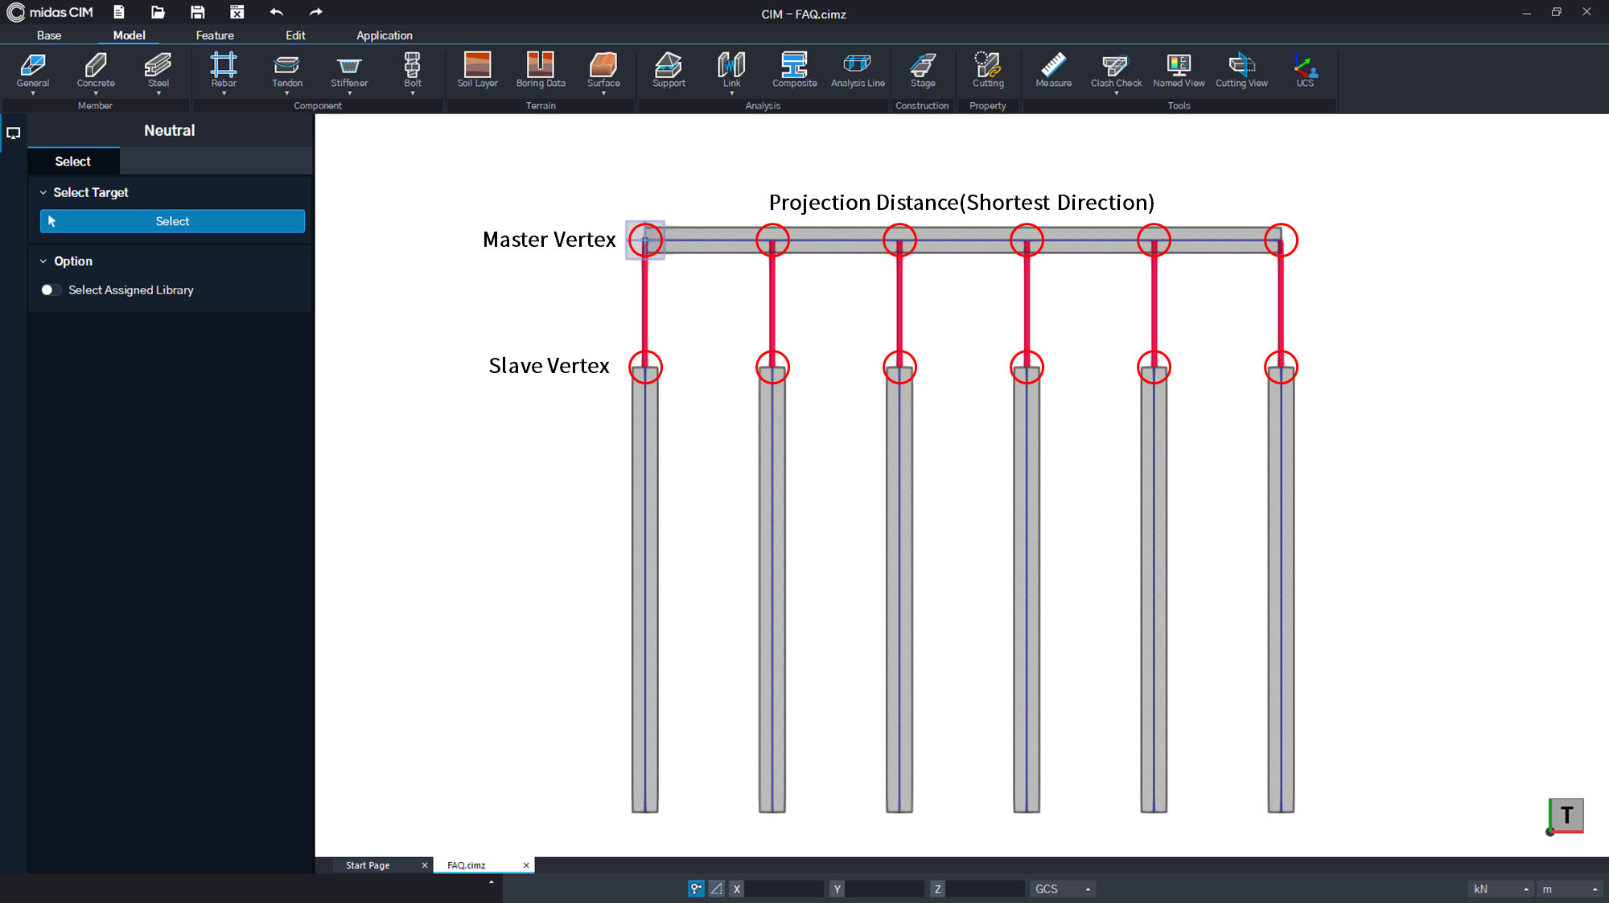Toggle snap mode in the status bar
Viewport: 1609px width, 903px height.
click(695, 889)
